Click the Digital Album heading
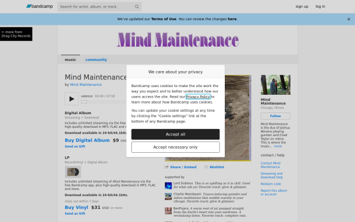 (x=78, y=113)
